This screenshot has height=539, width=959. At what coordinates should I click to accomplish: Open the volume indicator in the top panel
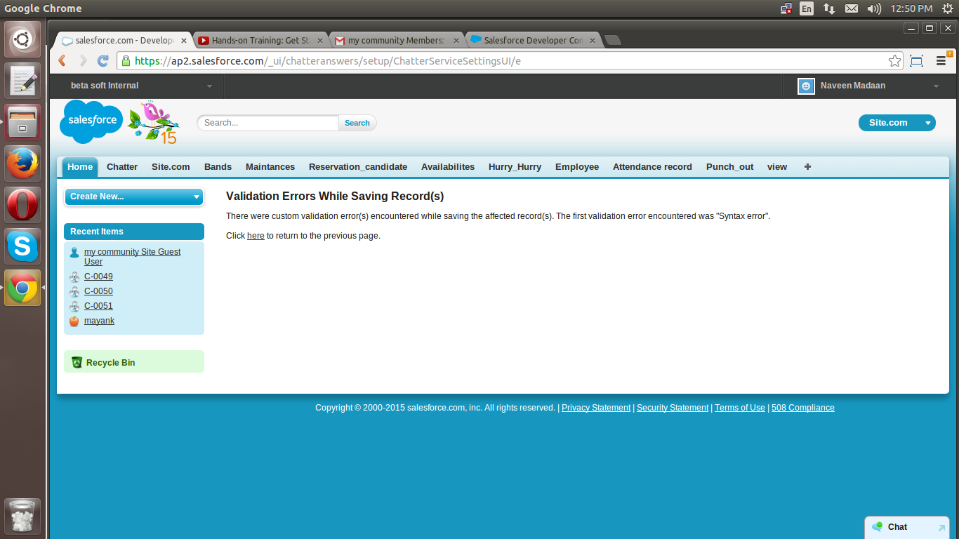click(x=874, y=8)
